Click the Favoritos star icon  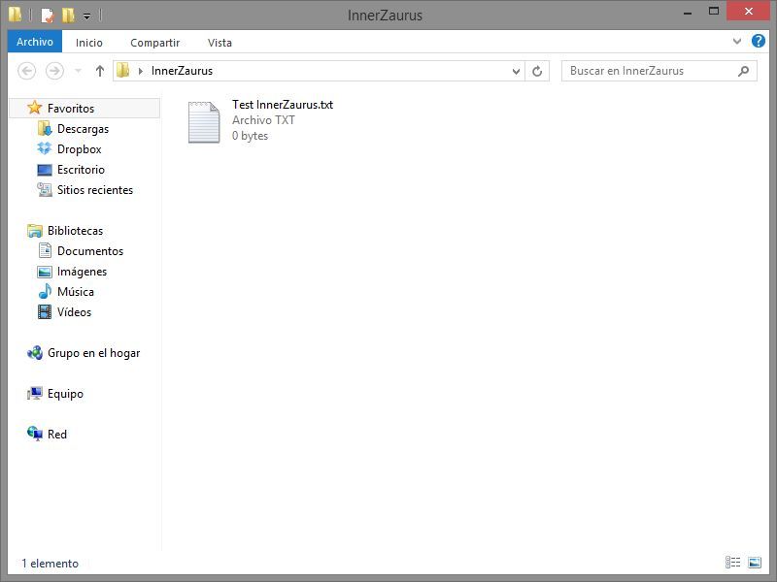(x=35, y=108)
